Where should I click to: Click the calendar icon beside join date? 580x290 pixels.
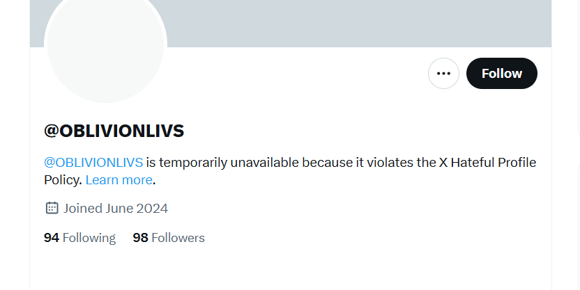[52, 208]
